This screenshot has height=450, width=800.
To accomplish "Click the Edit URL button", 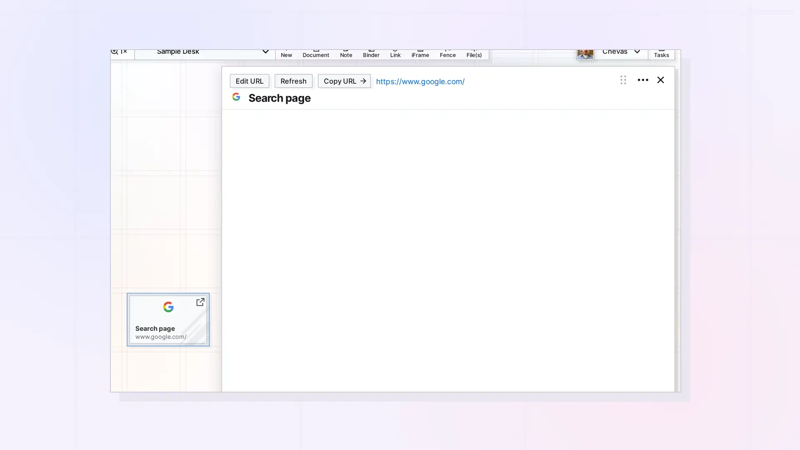I will click(x=249, y=81).
